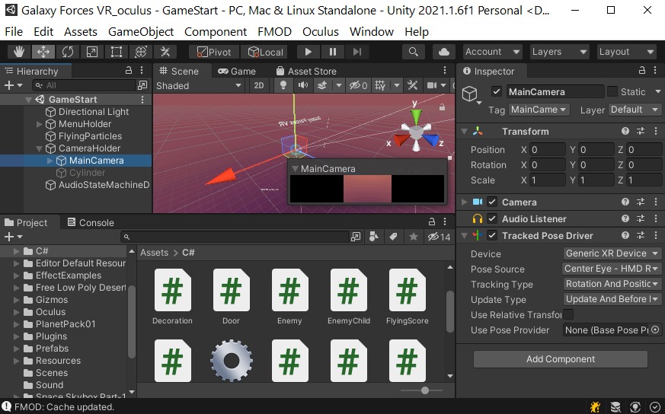Open Tracked Pose Driver options menu
665x414 pixels.
pyautogui.click(x=656, y=236)
